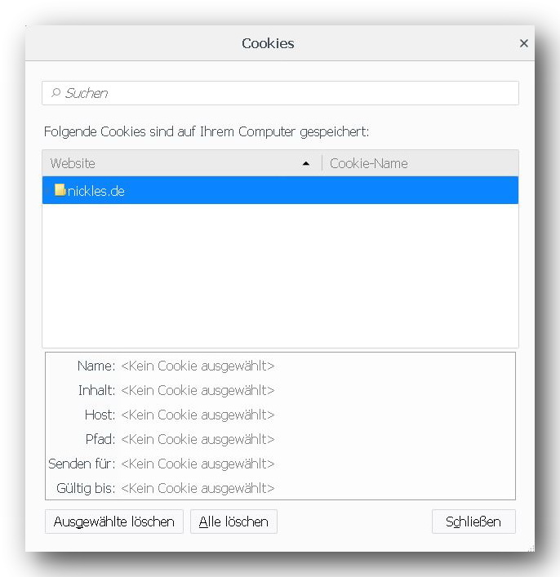Click the sort arrow in the Website header
Image resolution: width=560 pixels, height=577 pixels.
305,163
